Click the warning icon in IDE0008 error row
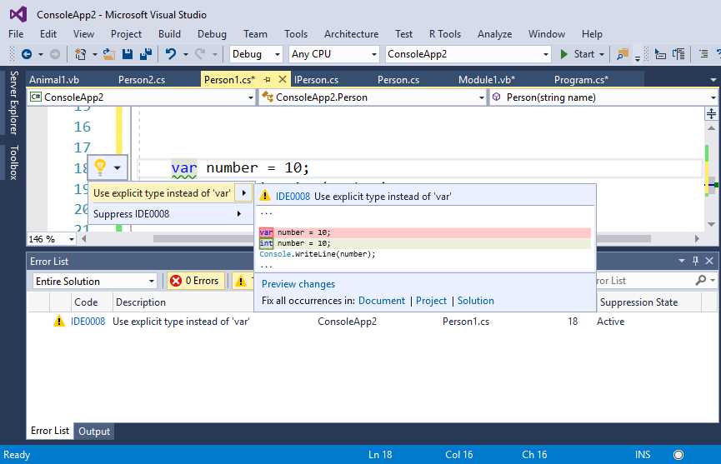This screenshot has height=464, width=721. point(59,321)
